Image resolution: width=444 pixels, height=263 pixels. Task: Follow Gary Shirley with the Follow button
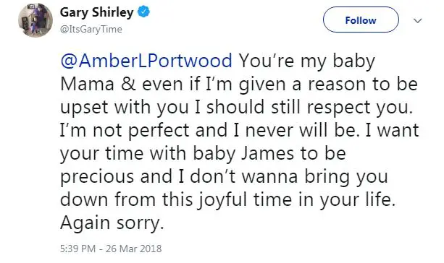click(x=361, y=20)
